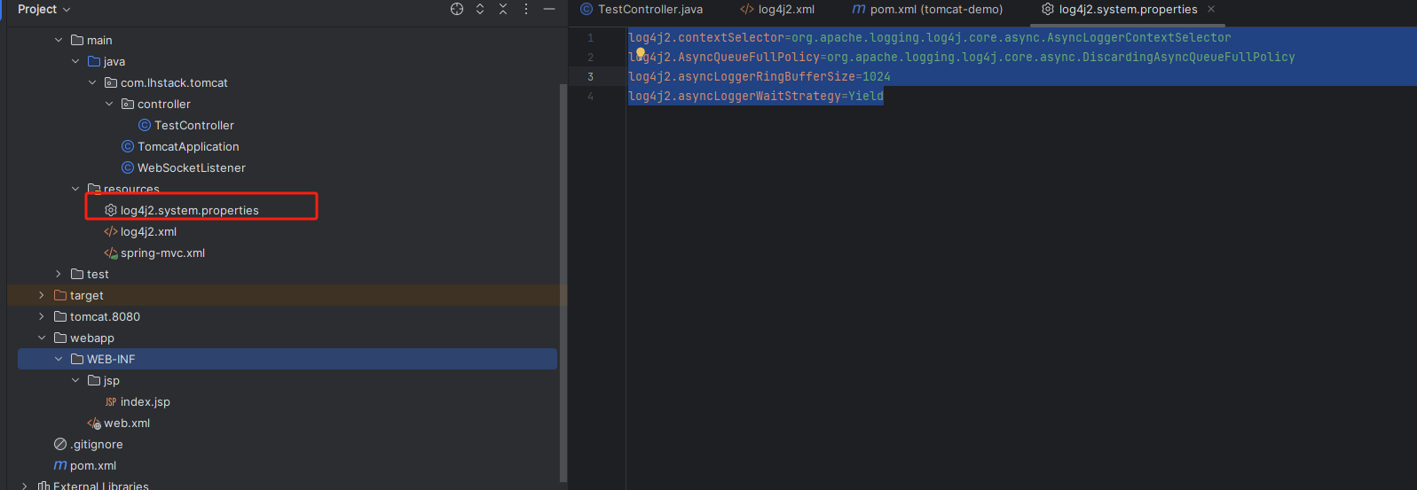This screenshot has height=490, width=1417.
Task: Click the Select Opened File crosshair icon
Action: [x=457, y=9]
